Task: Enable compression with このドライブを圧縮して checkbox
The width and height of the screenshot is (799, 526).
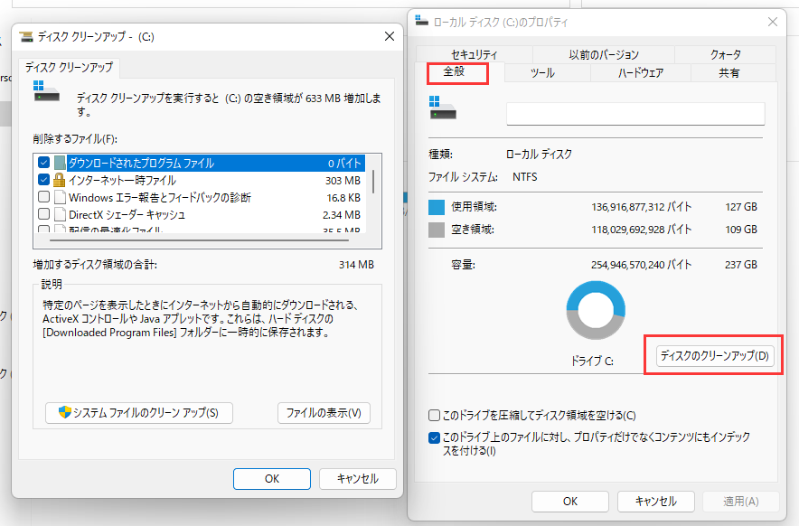Action: point(432,415)
